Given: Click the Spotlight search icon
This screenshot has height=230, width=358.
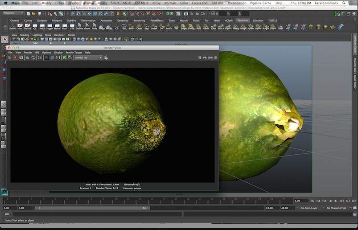Looking at the screenshot, I should tap(344, 3).
